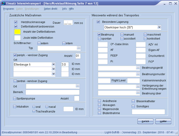The image size is (179, 136).
Task: Check the kontrolliert checkbox
Action: (x=145, y=39)
